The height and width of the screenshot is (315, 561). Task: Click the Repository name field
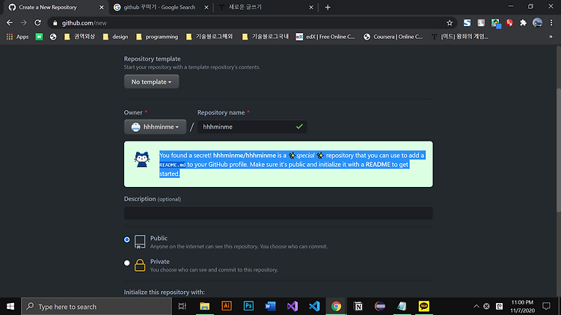(x=252, y=126)
